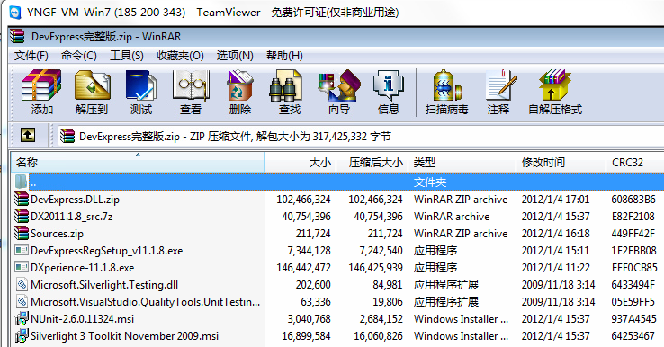Click the 解压到 (Extract To) icon
This screenshot has height=347, width=664.
[92, 92]
